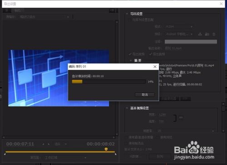
Task: Toggle the use previews checkbox
Action: point(158,137)
